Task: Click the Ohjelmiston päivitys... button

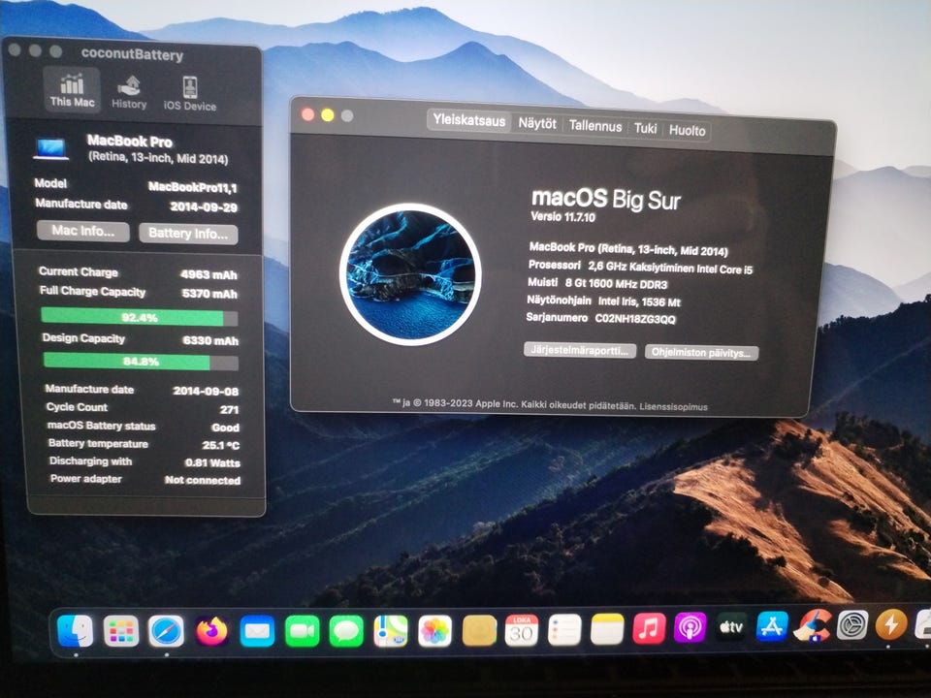Action: pyautogui.click(x=701, y=353)
